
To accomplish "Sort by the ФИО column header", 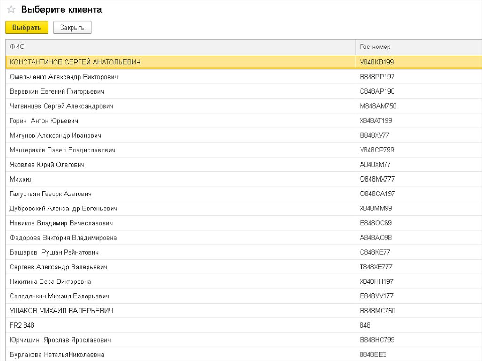I will click(x=17, y=47).
